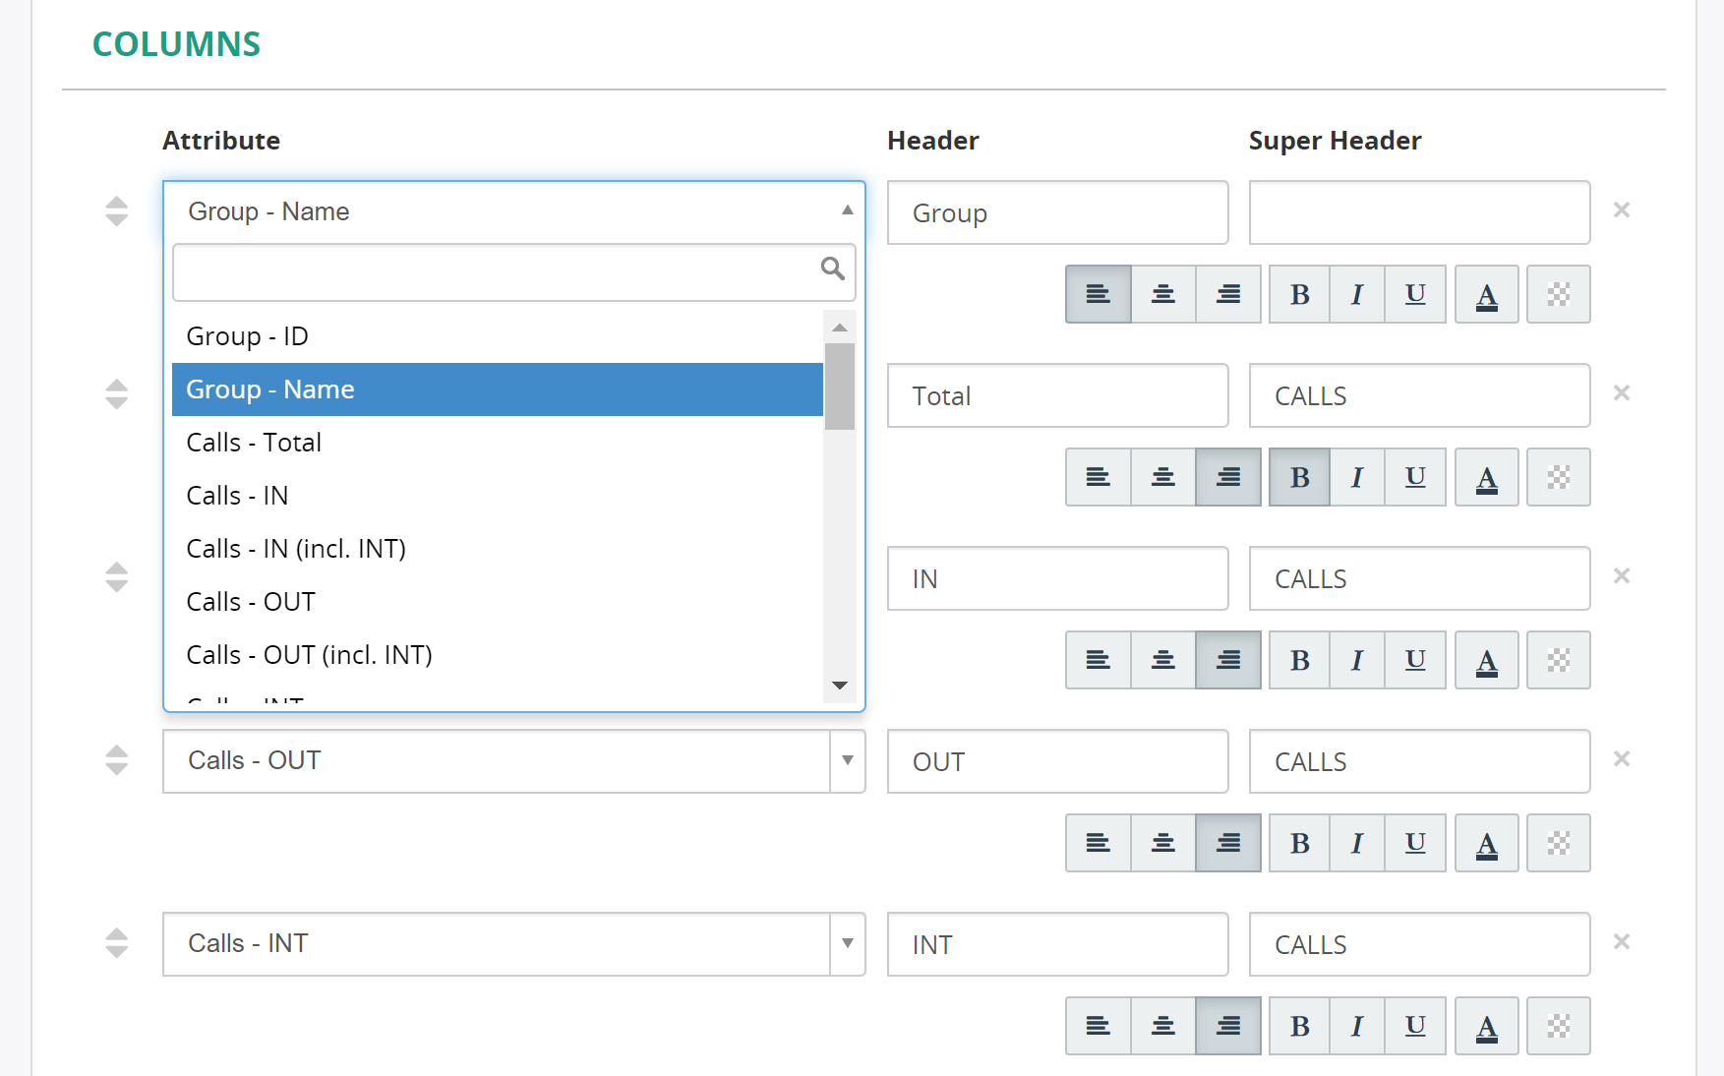Align left in the Group row toolbar
The height and width of the screenshot is (1076, 1724).
tap(1099, 294)
